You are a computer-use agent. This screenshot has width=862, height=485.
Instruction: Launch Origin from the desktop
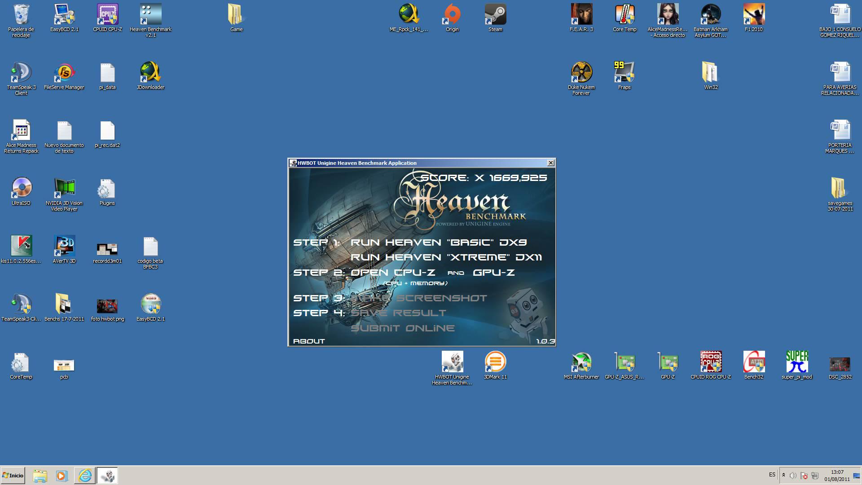pos(452,18)
